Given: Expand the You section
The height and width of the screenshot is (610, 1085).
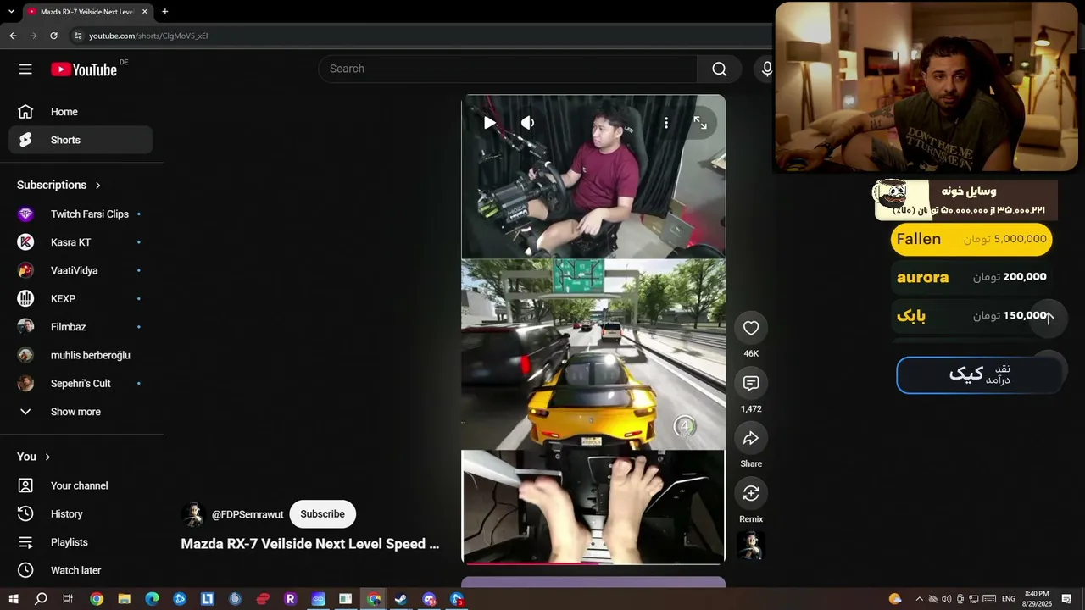Looking at the screenshot, I should pos(34,457).
